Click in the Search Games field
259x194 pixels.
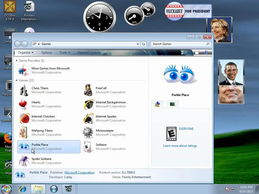pyautogui.click(x=178, y=44)
